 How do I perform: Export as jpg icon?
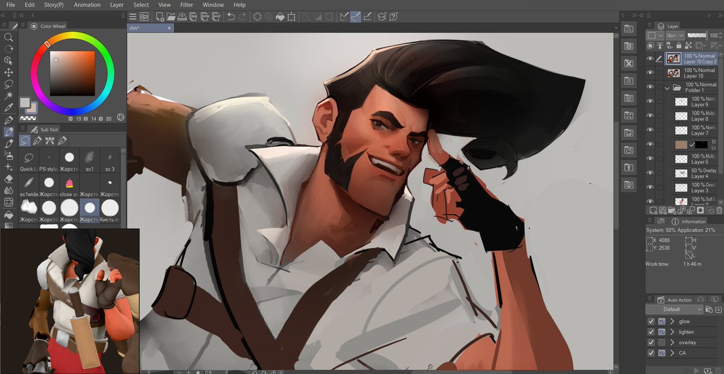click(x=194, y=17)
